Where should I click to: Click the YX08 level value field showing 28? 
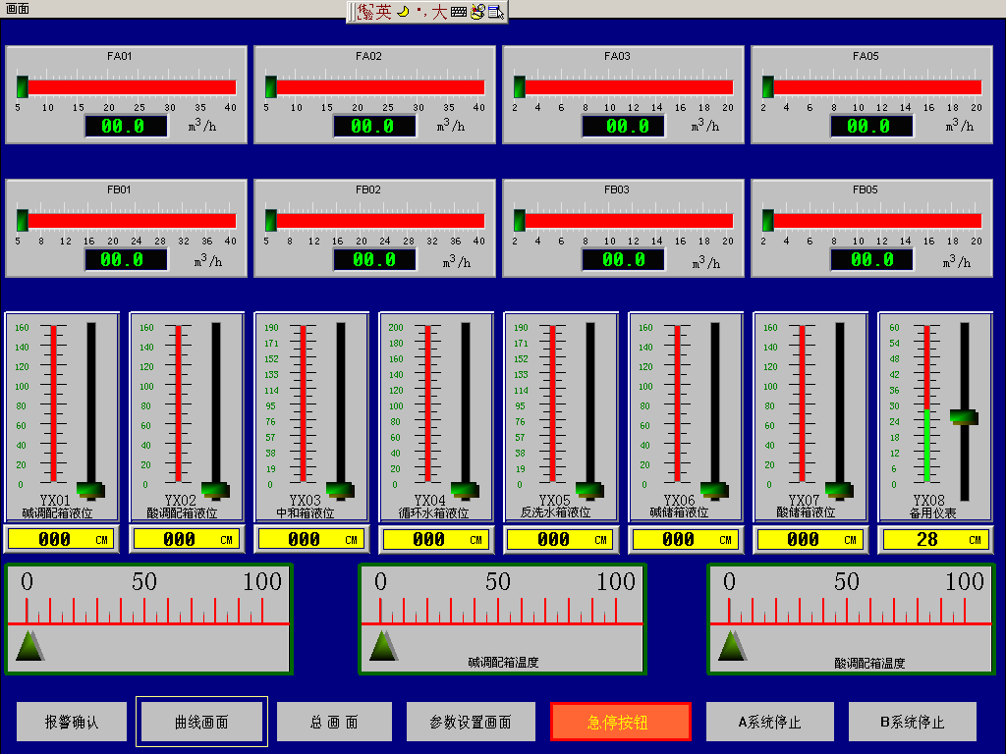(x=927, y=539)
